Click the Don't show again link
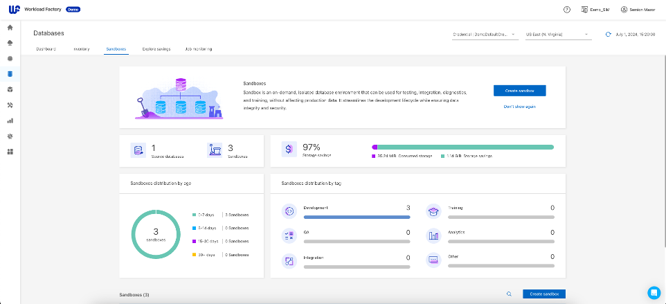 [x=519, y=106]
